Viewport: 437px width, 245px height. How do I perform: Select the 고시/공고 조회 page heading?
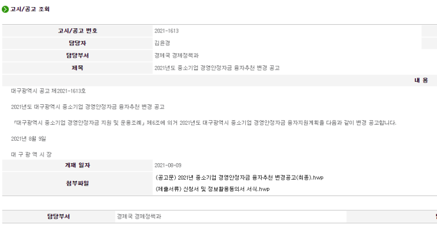30,9
